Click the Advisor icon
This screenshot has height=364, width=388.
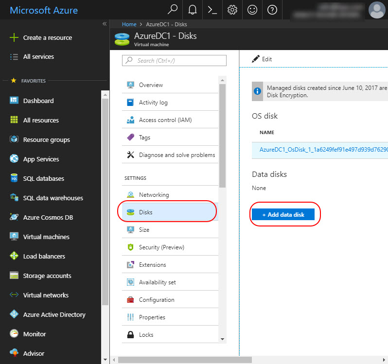[x=14, y=353]
